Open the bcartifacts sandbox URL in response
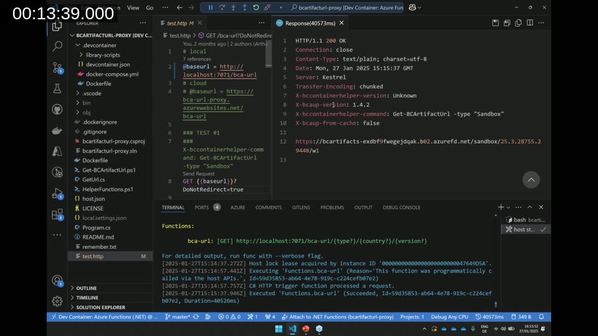This screenshot has width=598, height=336. click(418, 146)
